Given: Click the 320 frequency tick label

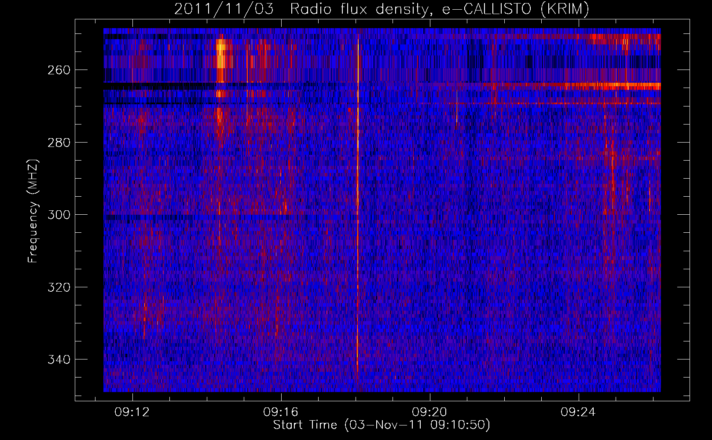Looking at the screenshot, I should tap(59, 287).
